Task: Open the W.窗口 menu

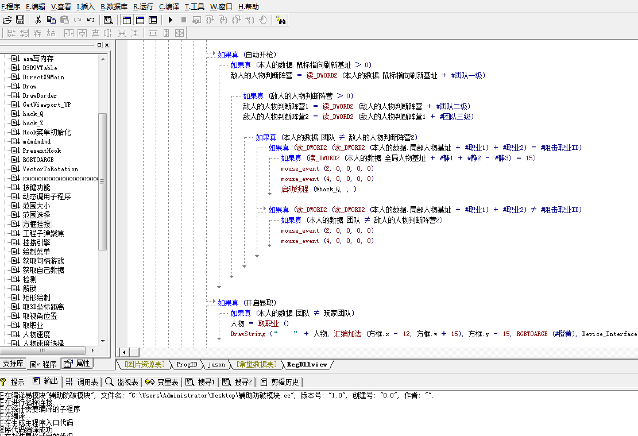Action: [x=221, y=6]
